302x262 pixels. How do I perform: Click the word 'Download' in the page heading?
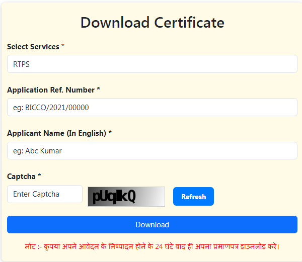115,23
